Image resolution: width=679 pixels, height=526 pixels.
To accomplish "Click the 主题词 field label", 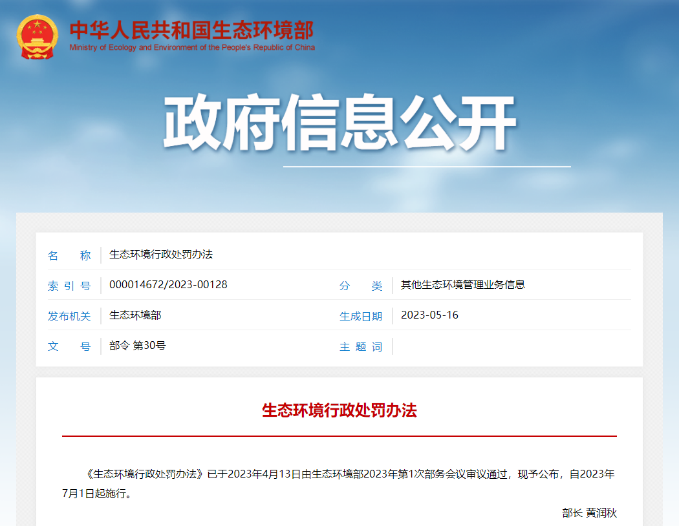I will pyautogui.click(x=361, y=347).
